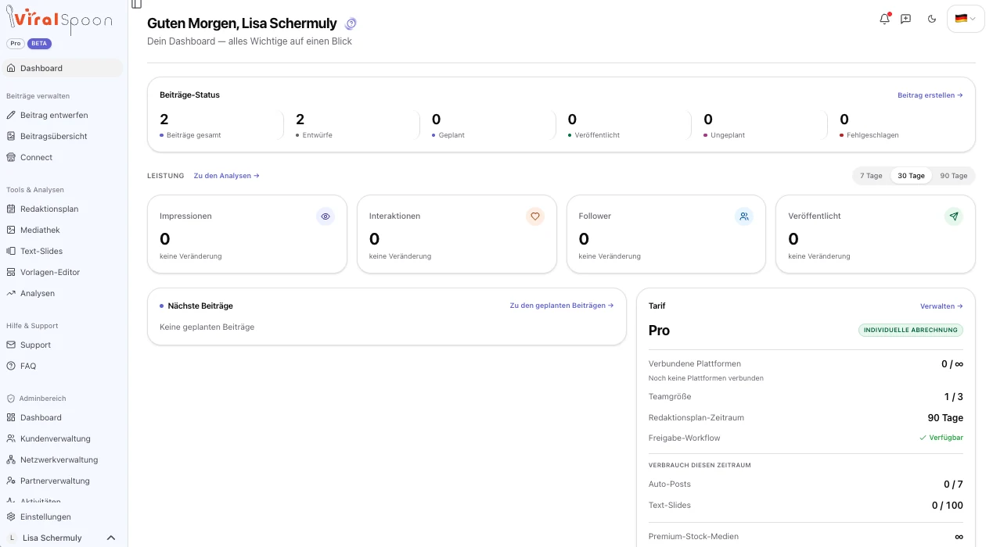Screen dimensions: 993x547
Task: Click the Interaktionen card
Action: click(457, 234)
